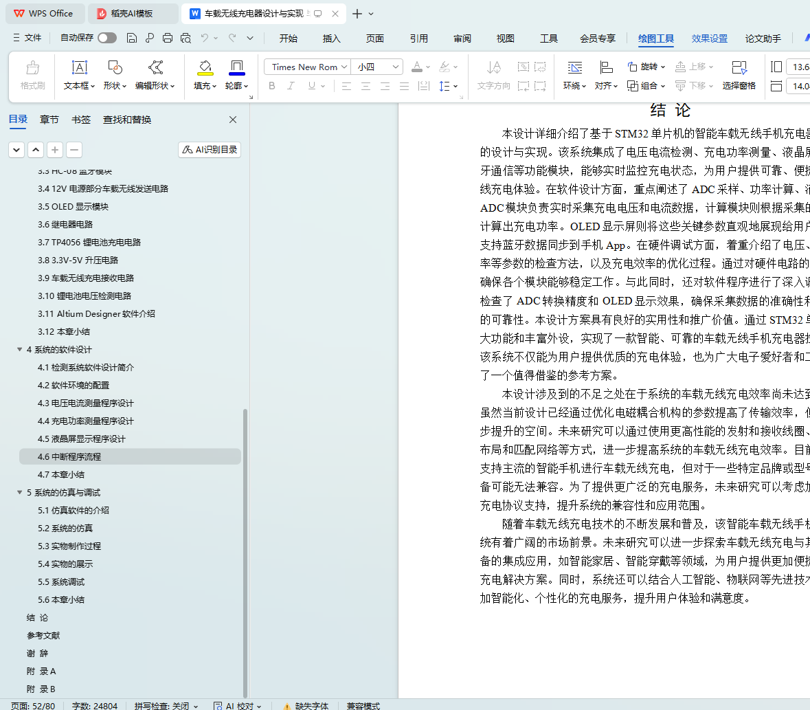Click the line spacing icon

point(445,86)
